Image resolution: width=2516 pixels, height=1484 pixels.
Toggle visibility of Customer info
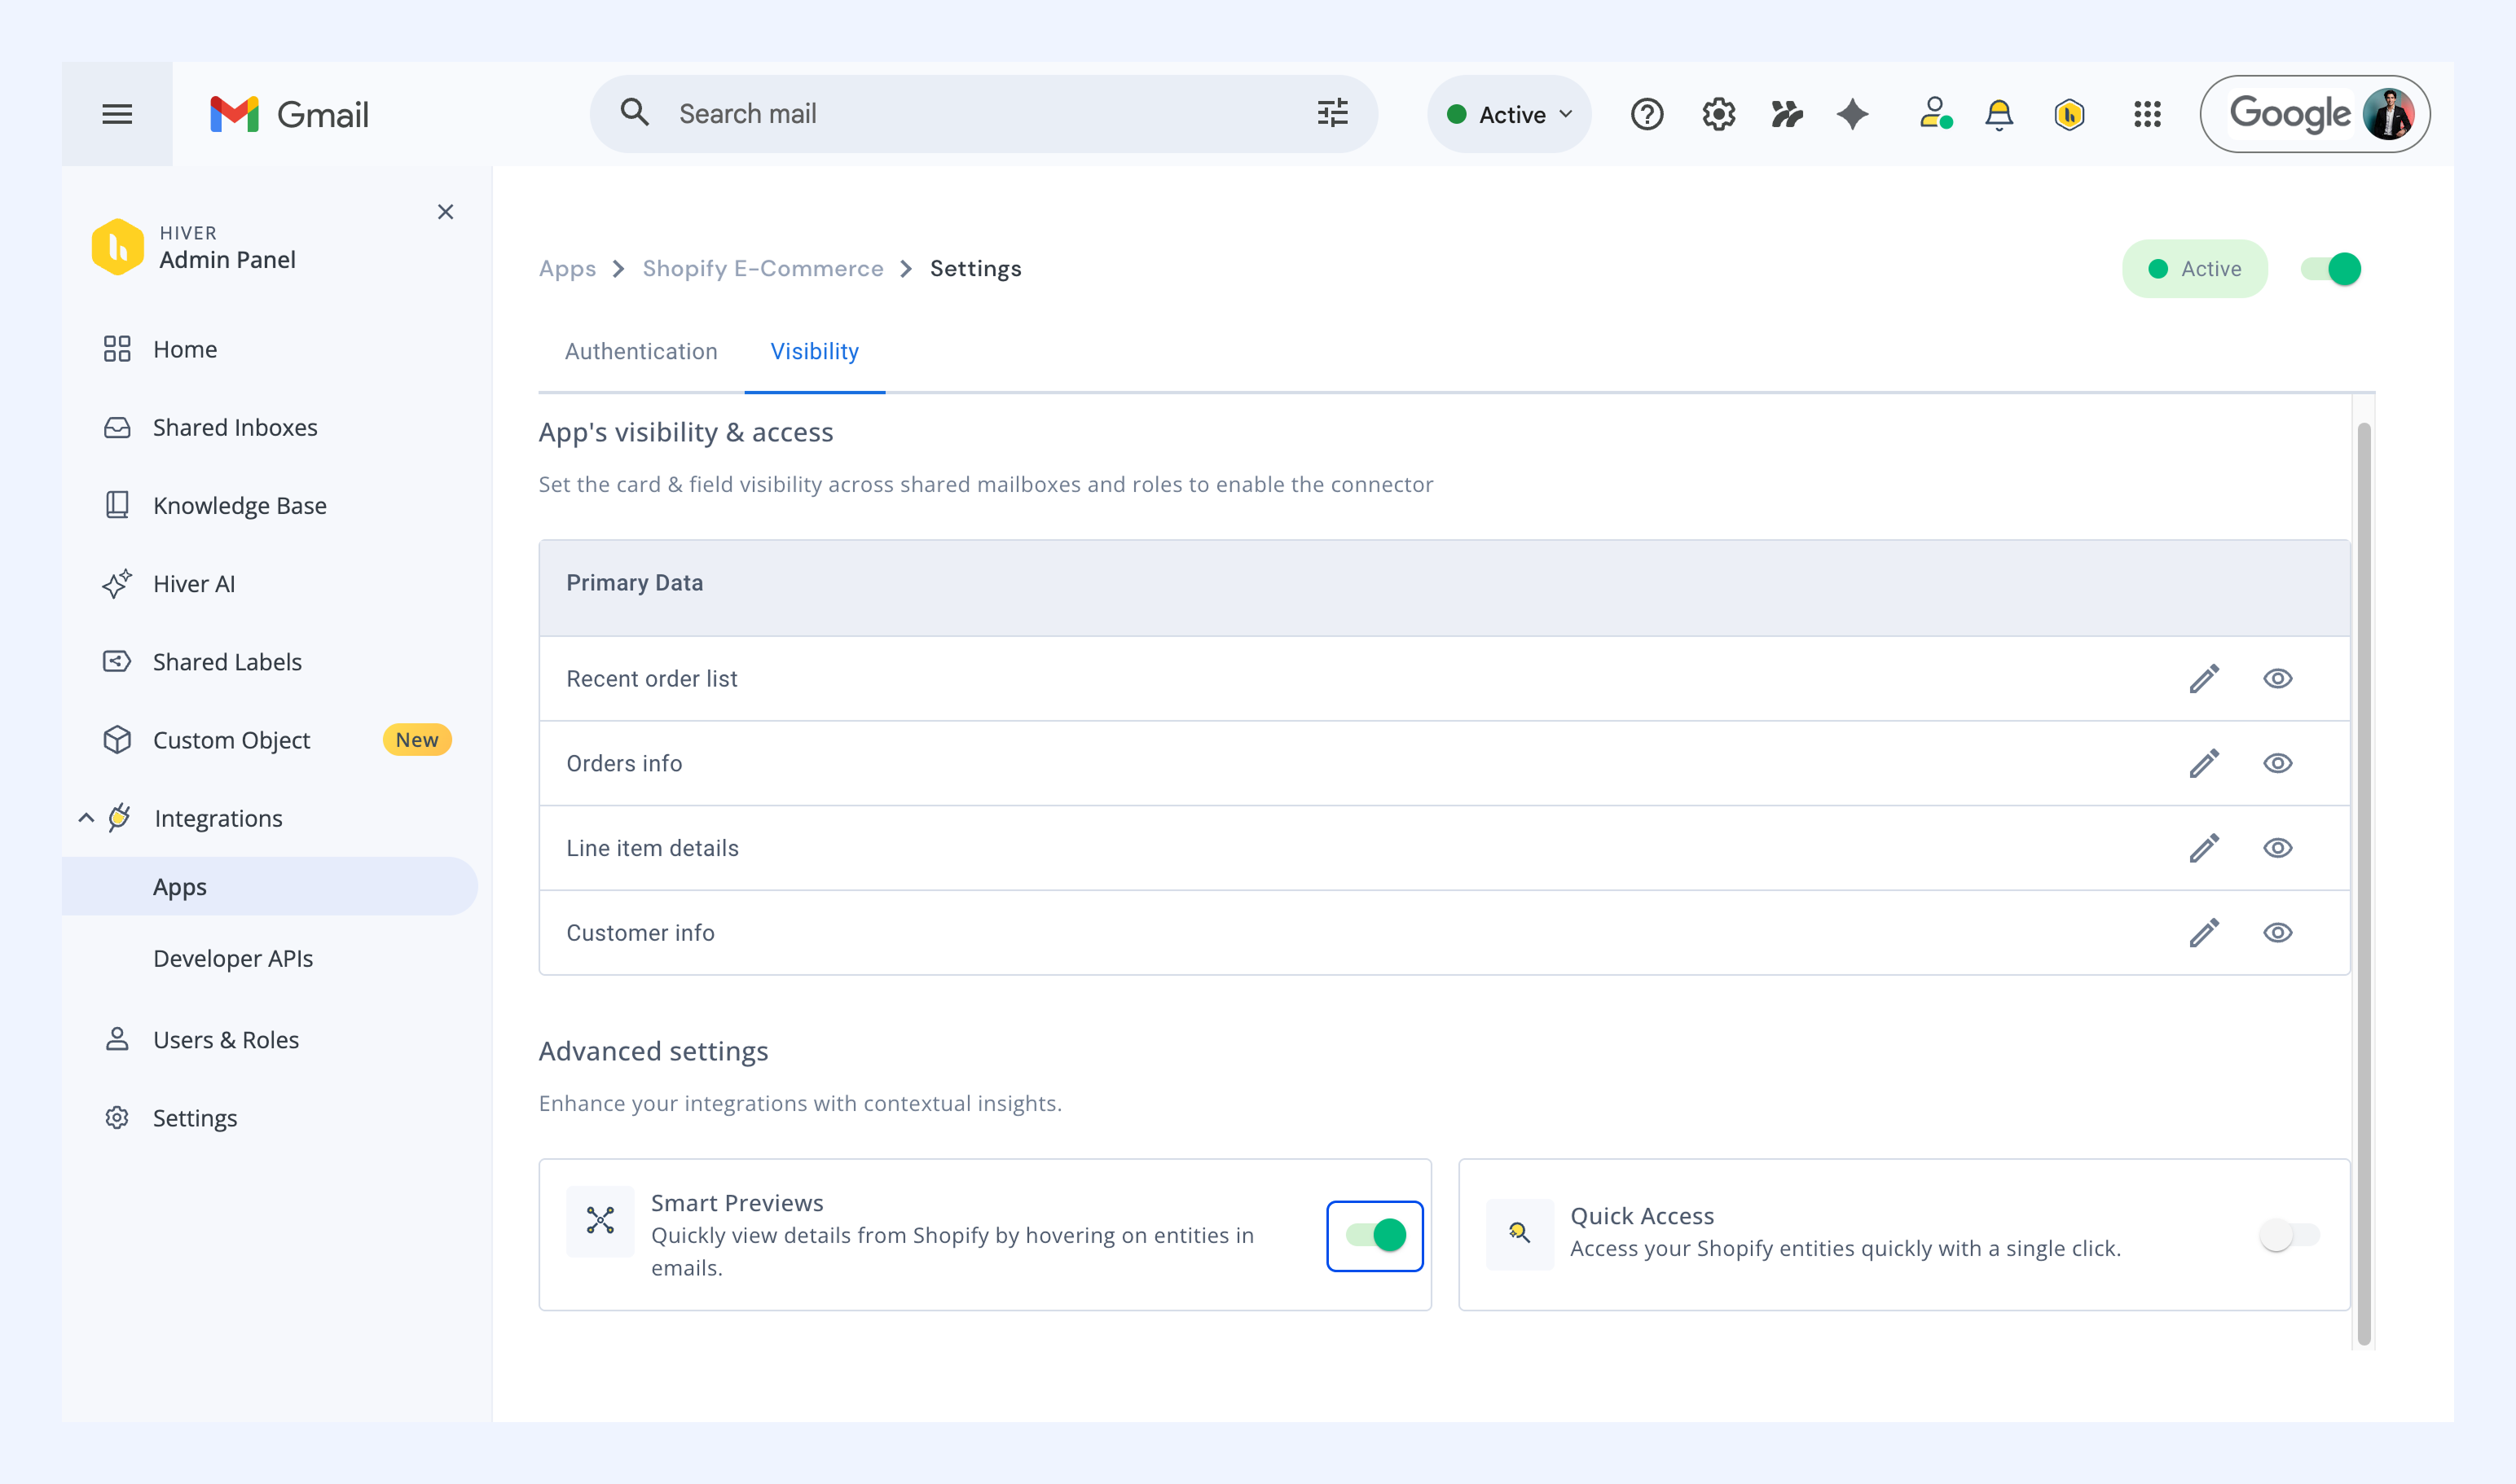pyautogui.click(x=2278, y=933)
